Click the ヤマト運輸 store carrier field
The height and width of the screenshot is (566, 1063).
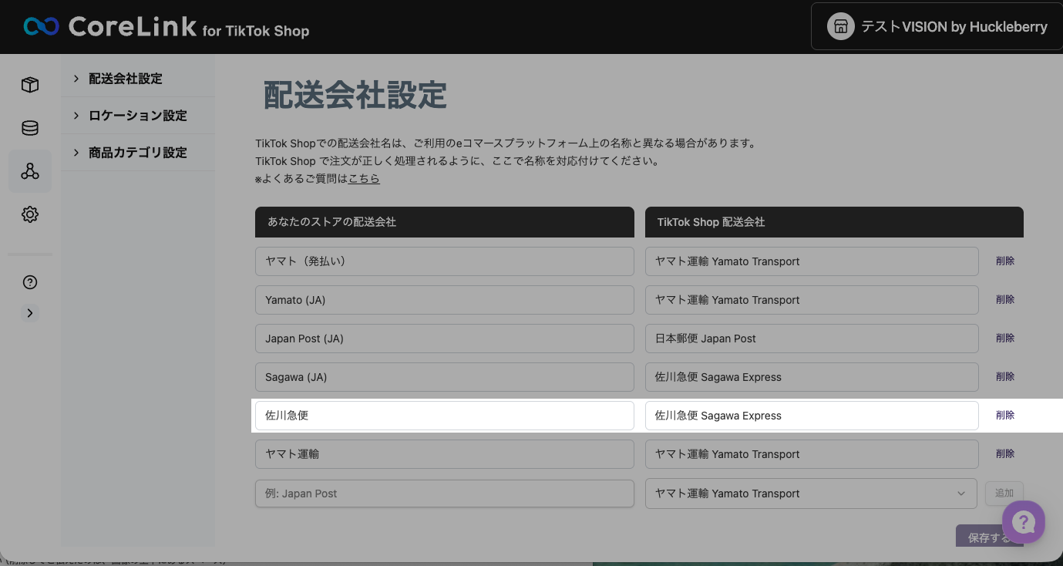(445, 454)
